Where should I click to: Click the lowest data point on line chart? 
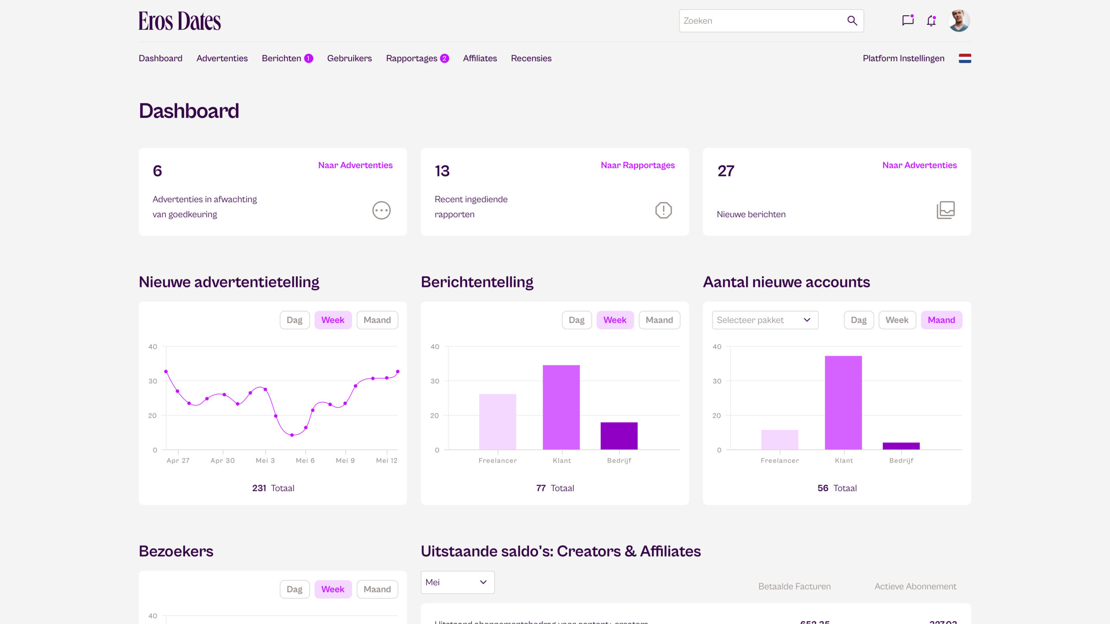coord(292,435)
